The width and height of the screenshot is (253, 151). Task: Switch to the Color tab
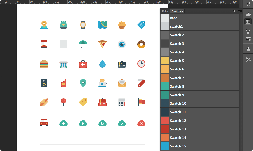pyautogui.click(x=165, y=11)
